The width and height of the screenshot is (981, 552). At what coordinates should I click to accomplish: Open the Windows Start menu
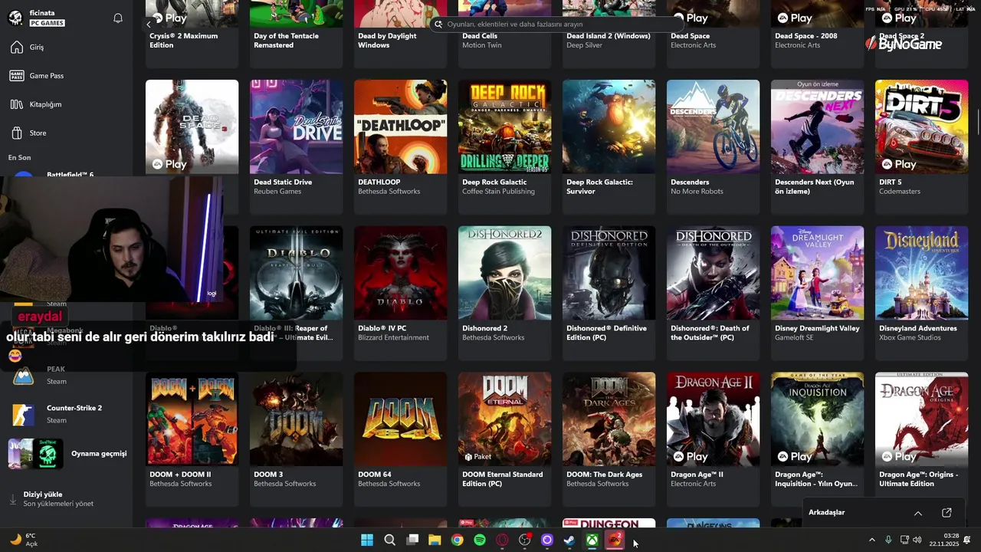(367, 540)
